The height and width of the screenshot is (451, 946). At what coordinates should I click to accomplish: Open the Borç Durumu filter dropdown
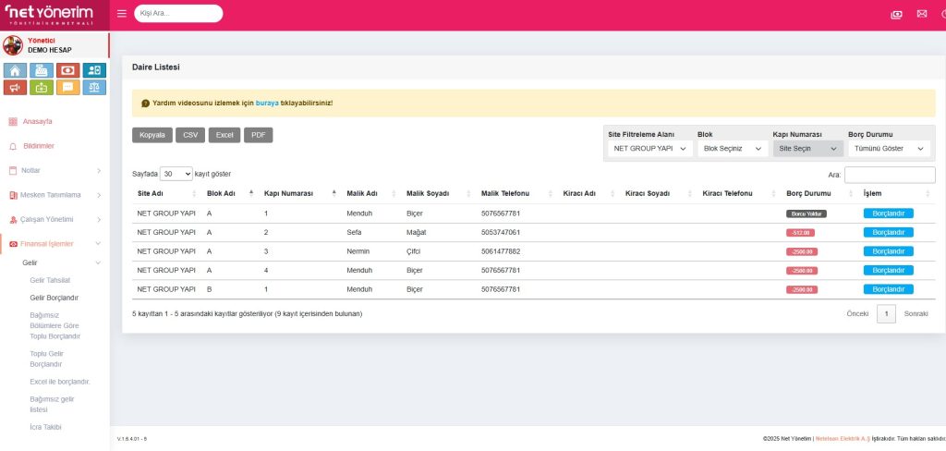click(x=890, y=148)
